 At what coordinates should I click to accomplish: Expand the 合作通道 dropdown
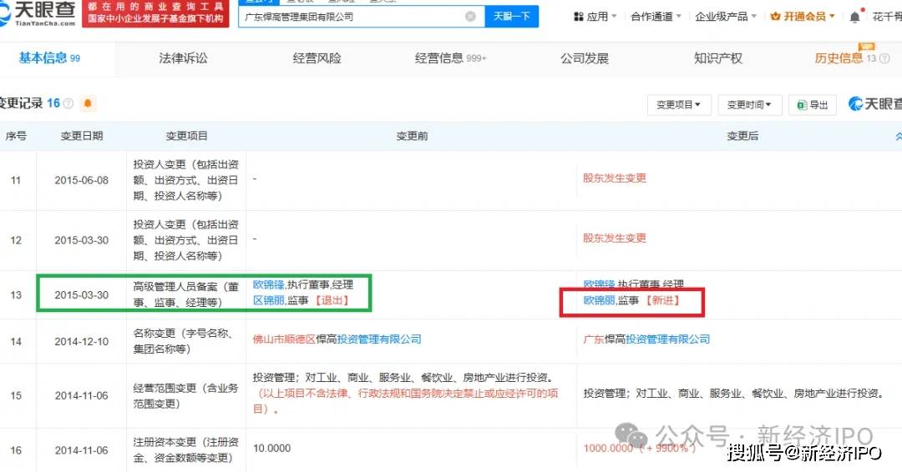656,17
